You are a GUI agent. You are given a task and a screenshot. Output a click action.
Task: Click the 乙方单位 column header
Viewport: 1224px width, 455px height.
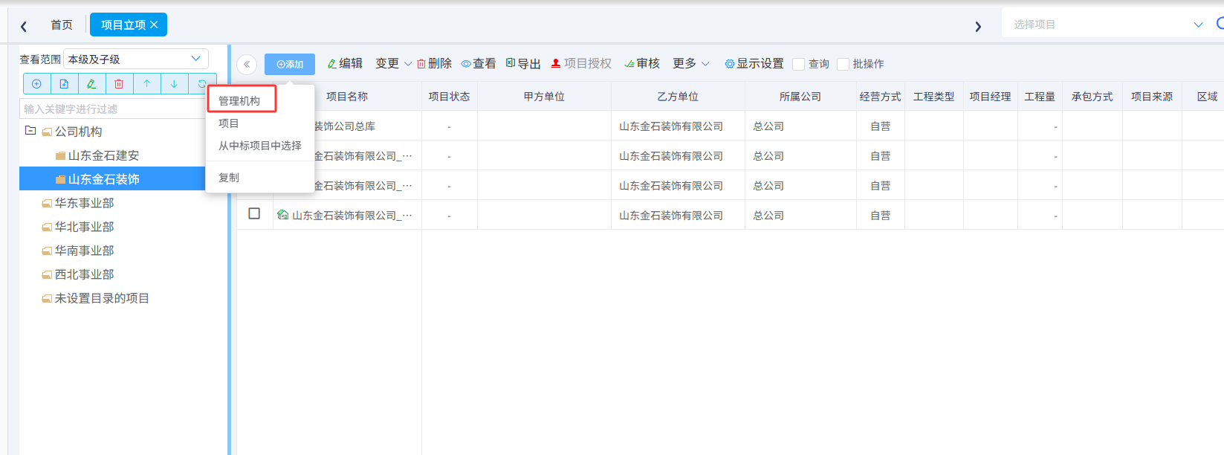[x=678, y=97]
